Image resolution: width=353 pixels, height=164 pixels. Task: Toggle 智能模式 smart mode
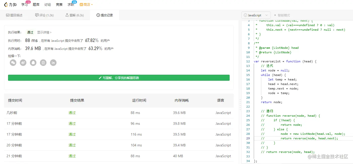(282, 15)
